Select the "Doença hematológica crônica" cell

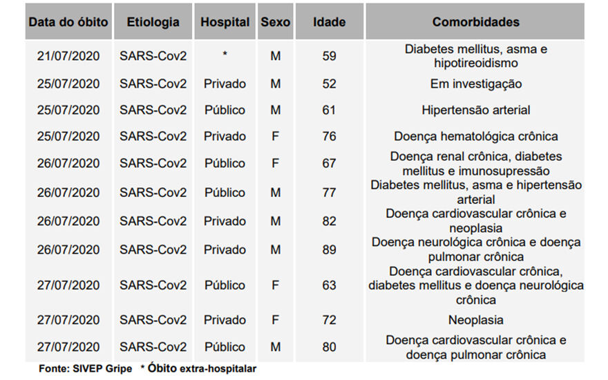point(476,137)
